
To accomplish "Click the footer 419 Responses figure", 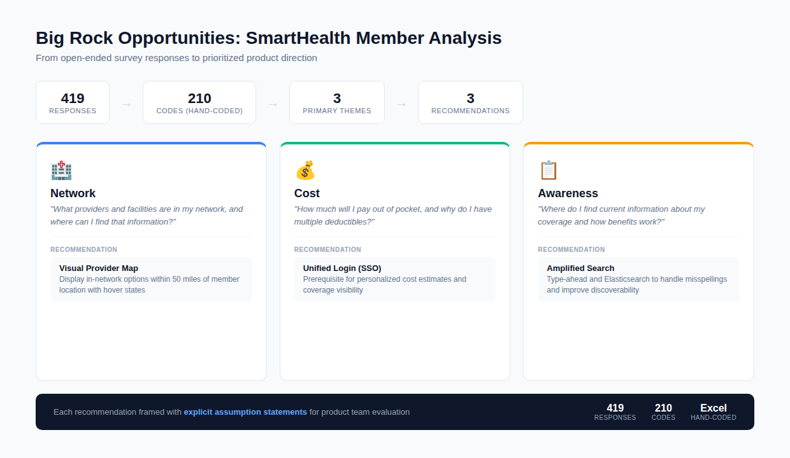I will point(615,412).
